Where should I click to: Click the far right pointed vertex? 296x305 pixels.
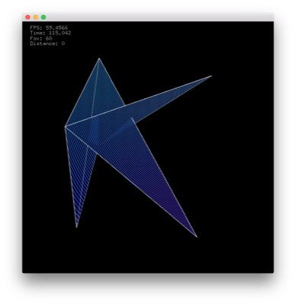211,75
